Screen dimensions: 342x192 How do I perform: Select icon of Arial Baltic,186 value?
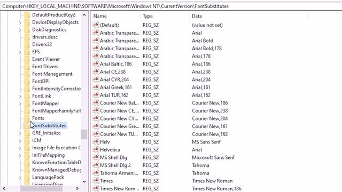[96, 64]
